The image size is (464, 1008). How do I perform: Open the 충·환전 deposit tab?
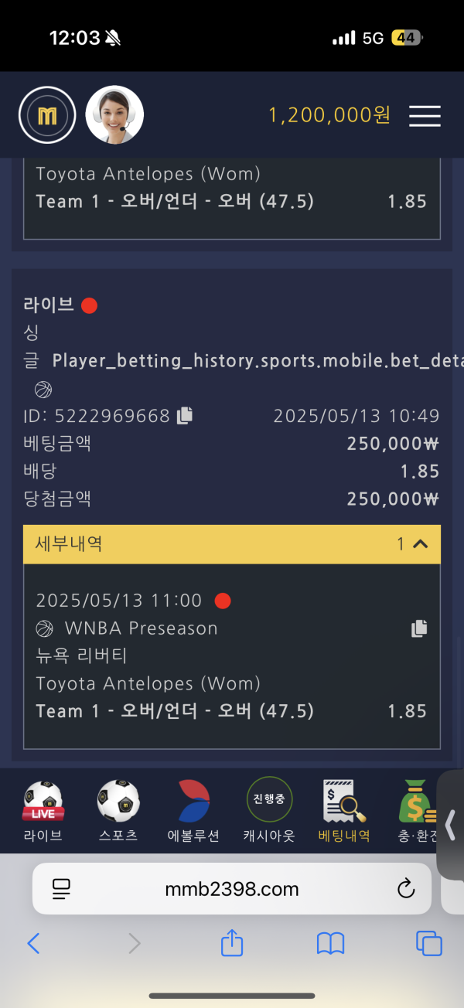click(418, 812)
